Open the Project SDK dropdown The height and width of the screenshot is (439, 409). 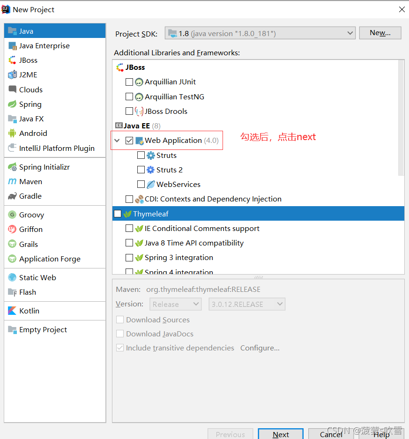pos(260,33)
